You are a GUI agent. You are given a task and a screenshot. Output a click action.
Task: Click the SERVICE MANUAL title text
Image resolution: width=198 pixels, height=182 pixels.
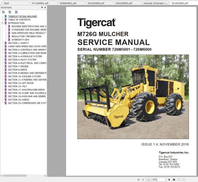(114, 42)
